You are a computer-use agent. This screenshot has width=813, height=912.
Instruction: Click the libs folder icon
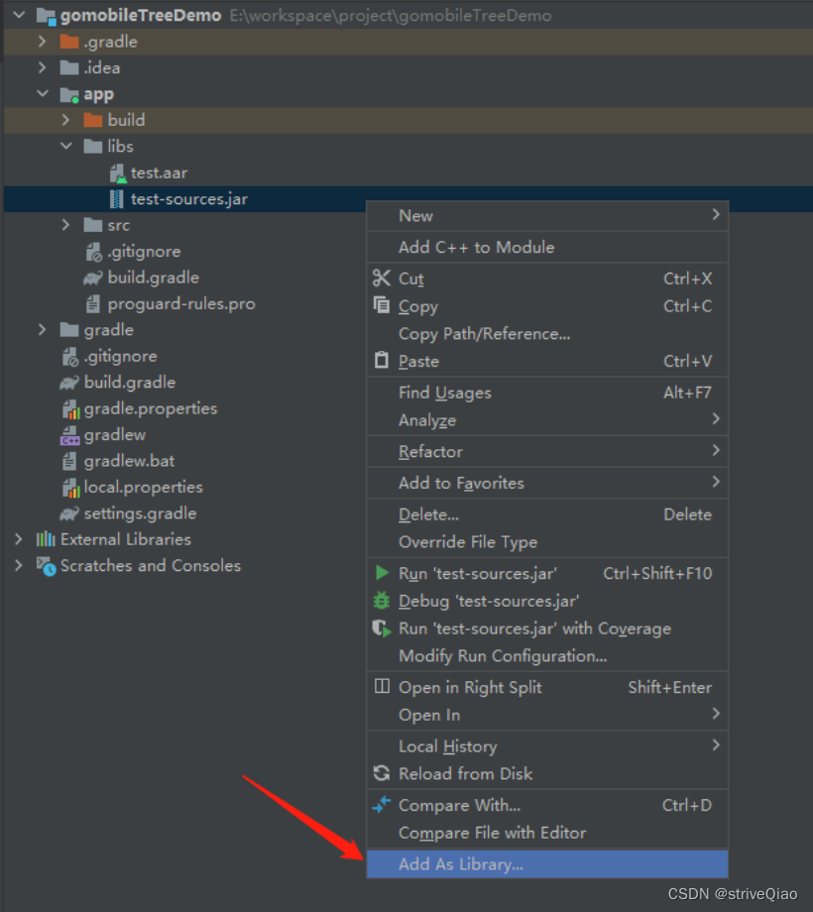coord(93,147)
